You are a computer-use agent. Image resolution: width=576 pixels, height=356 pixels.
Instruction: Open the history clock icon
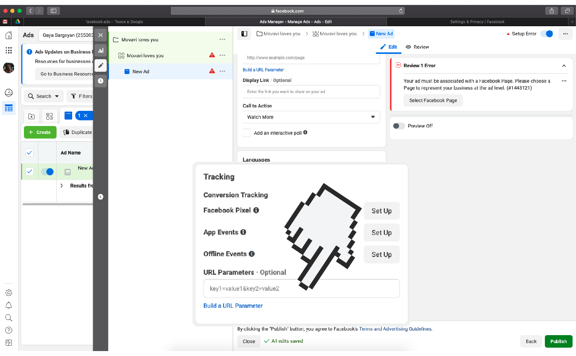tap(101, 80)
